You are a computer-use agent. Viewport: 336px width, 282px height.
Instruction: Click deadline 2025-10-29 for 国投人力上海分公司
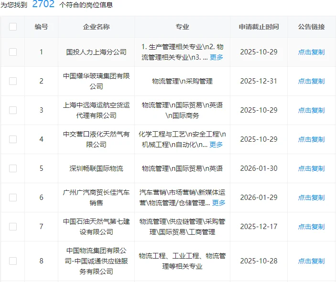pos(259,52)
